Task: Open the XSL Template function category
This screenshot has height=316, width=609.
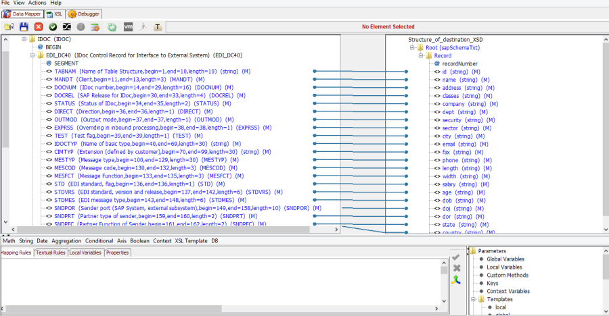Action: (x=191, y=240)
